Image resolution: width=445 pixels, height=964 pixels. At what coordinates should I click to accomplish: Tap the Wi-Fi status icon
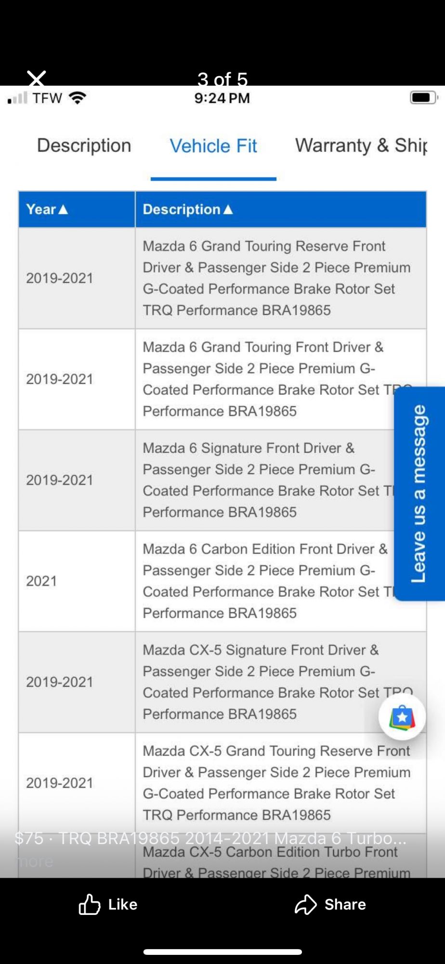point(78,98)
